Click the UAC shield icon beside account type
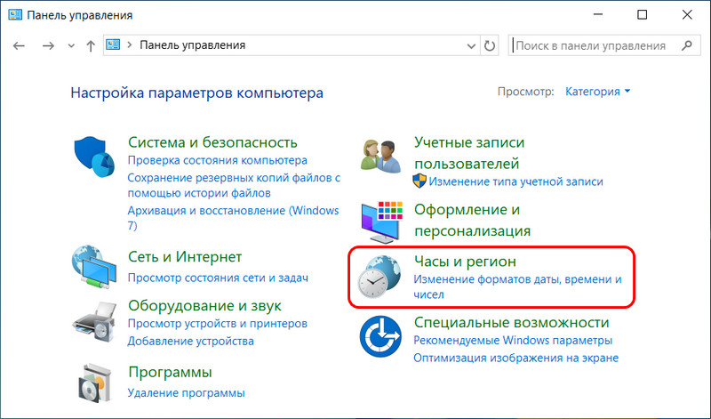 tap(419, 181)
